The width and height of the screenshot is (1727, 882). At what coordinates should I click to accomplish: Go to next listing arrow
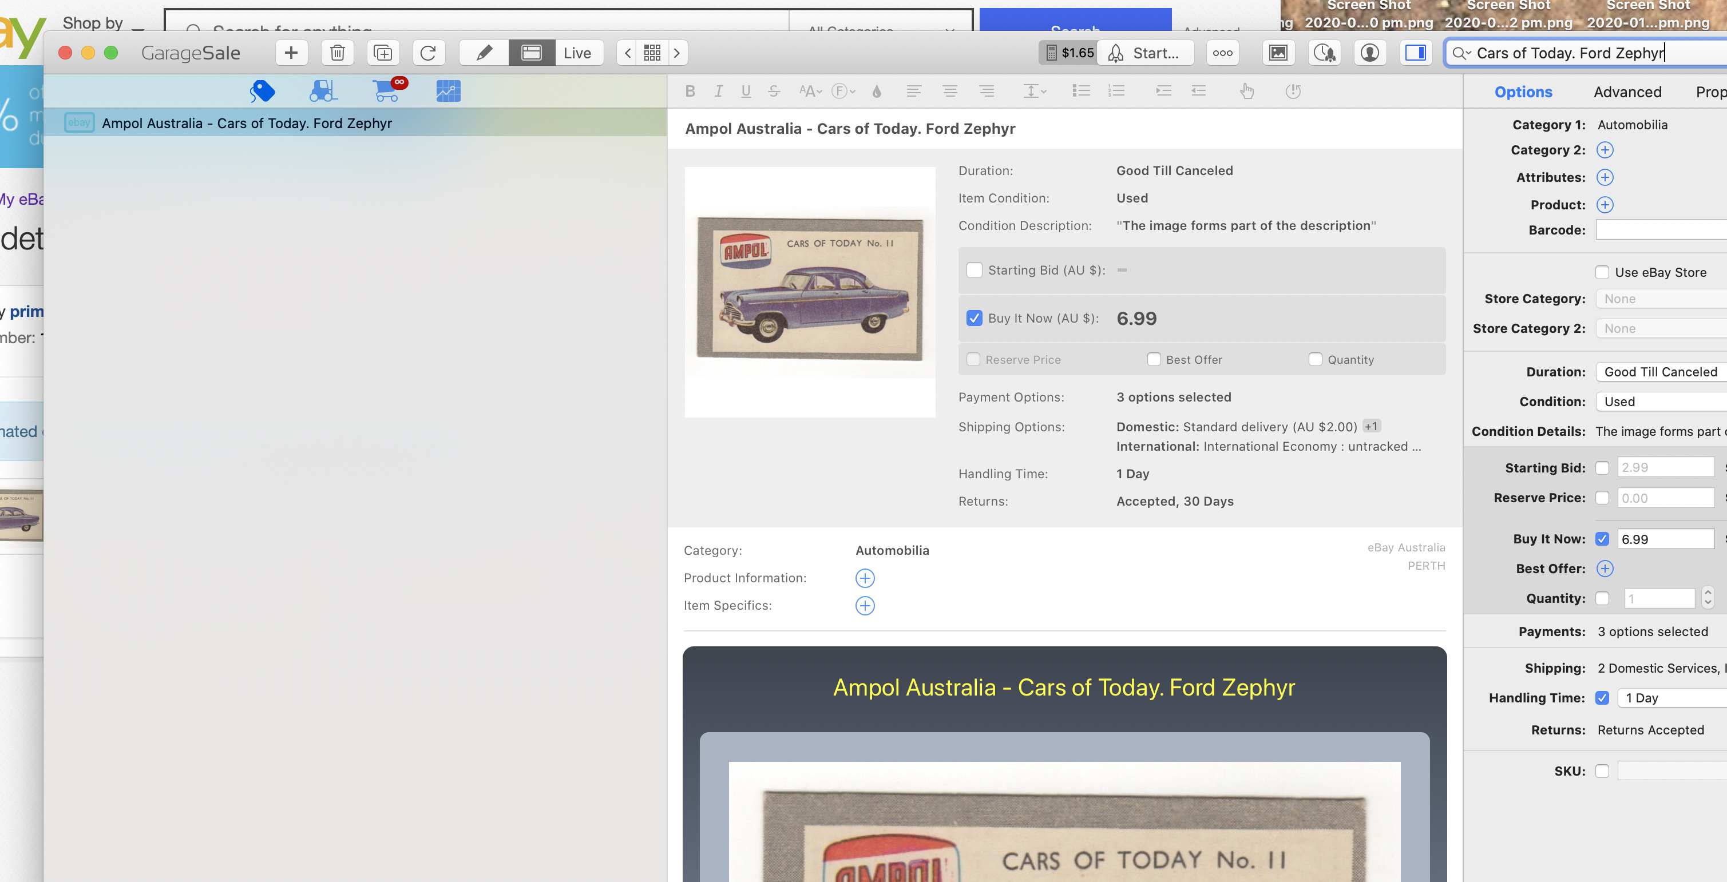(677, 53)
